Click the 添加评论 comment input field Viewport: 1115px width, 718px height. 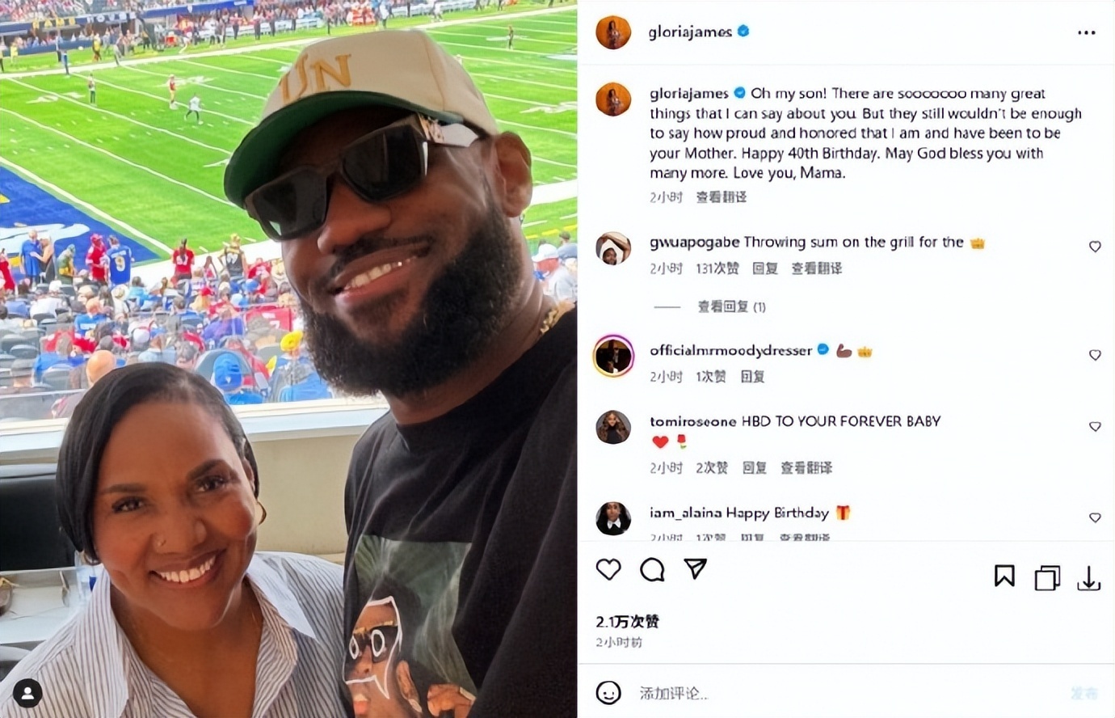(808, 693)
